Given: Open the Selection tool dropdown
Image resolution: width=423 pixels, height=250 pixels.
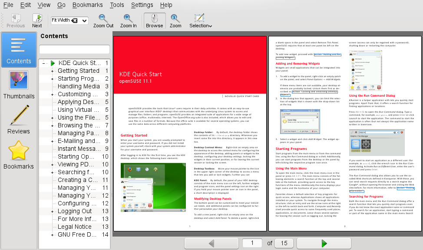Looking at the screenshot, I should point(201,21).
